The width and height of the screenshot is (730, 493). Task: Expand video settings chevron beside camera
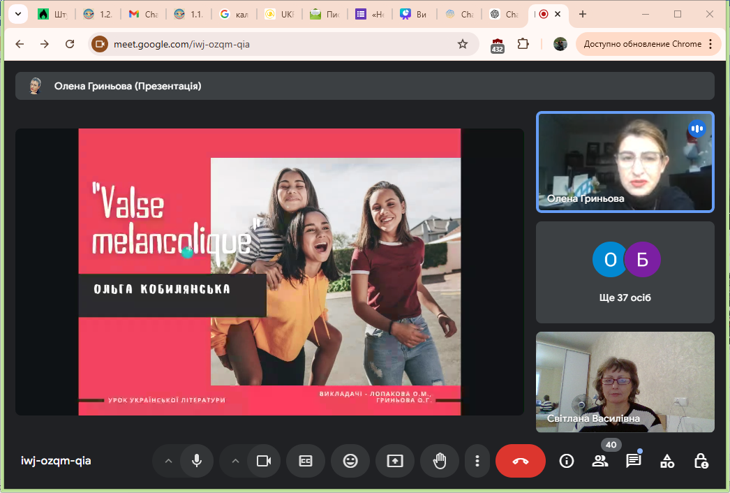tap(234, 461)
